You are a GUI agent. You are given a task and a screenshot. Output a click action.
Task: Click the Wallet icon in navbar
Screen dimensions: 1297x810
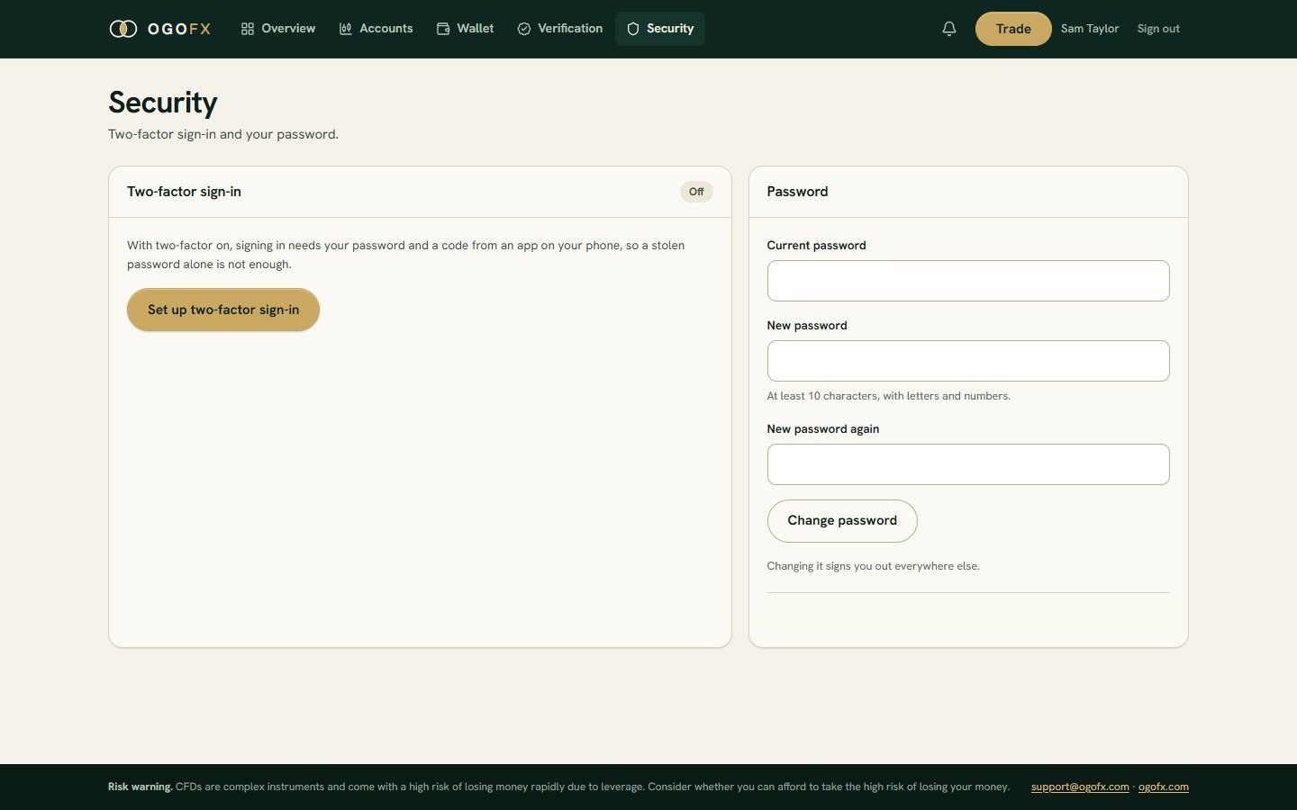(443, 29)
